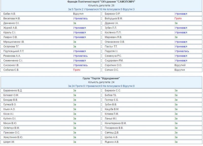The height and width of the screenshot is (146, 203).
Task: Click the "За" vote of Кіссе А.І.
Action: [x=75, y=114]
